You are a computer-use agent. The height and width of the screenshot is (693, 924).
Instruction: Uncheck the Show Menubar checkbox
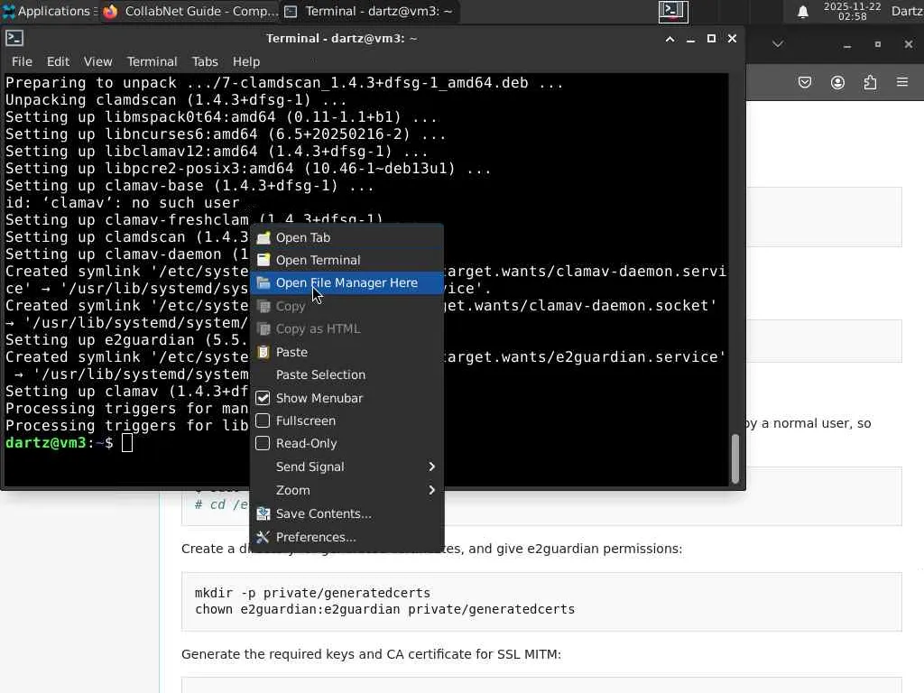[x=263, y=398]
